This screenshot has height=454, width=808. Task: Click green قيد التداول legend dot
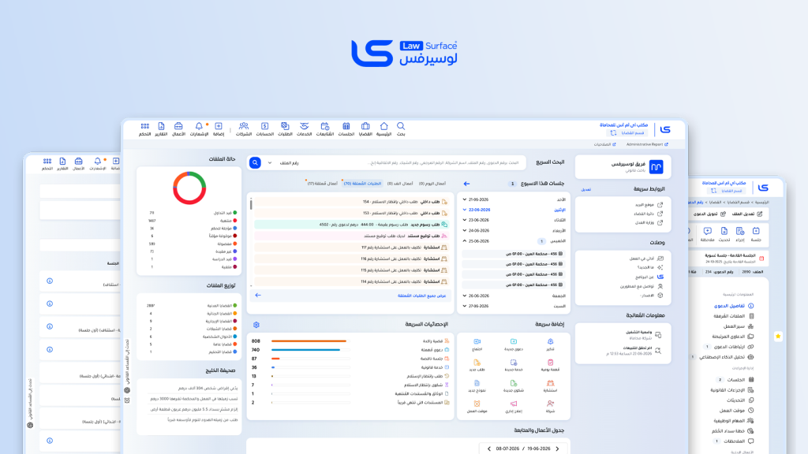click(235, 213)
